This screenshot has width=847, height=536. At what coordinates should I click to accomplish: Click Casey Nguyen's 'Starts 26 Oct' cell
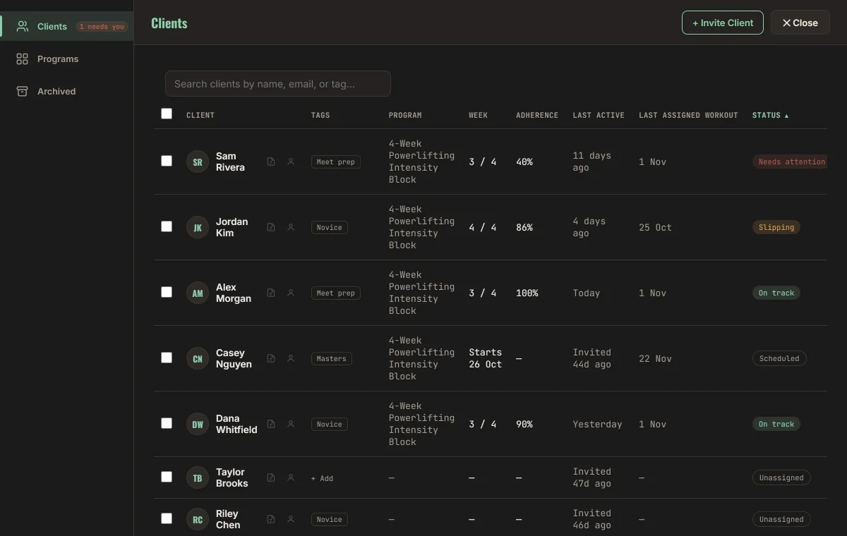(x=486, y=358)
